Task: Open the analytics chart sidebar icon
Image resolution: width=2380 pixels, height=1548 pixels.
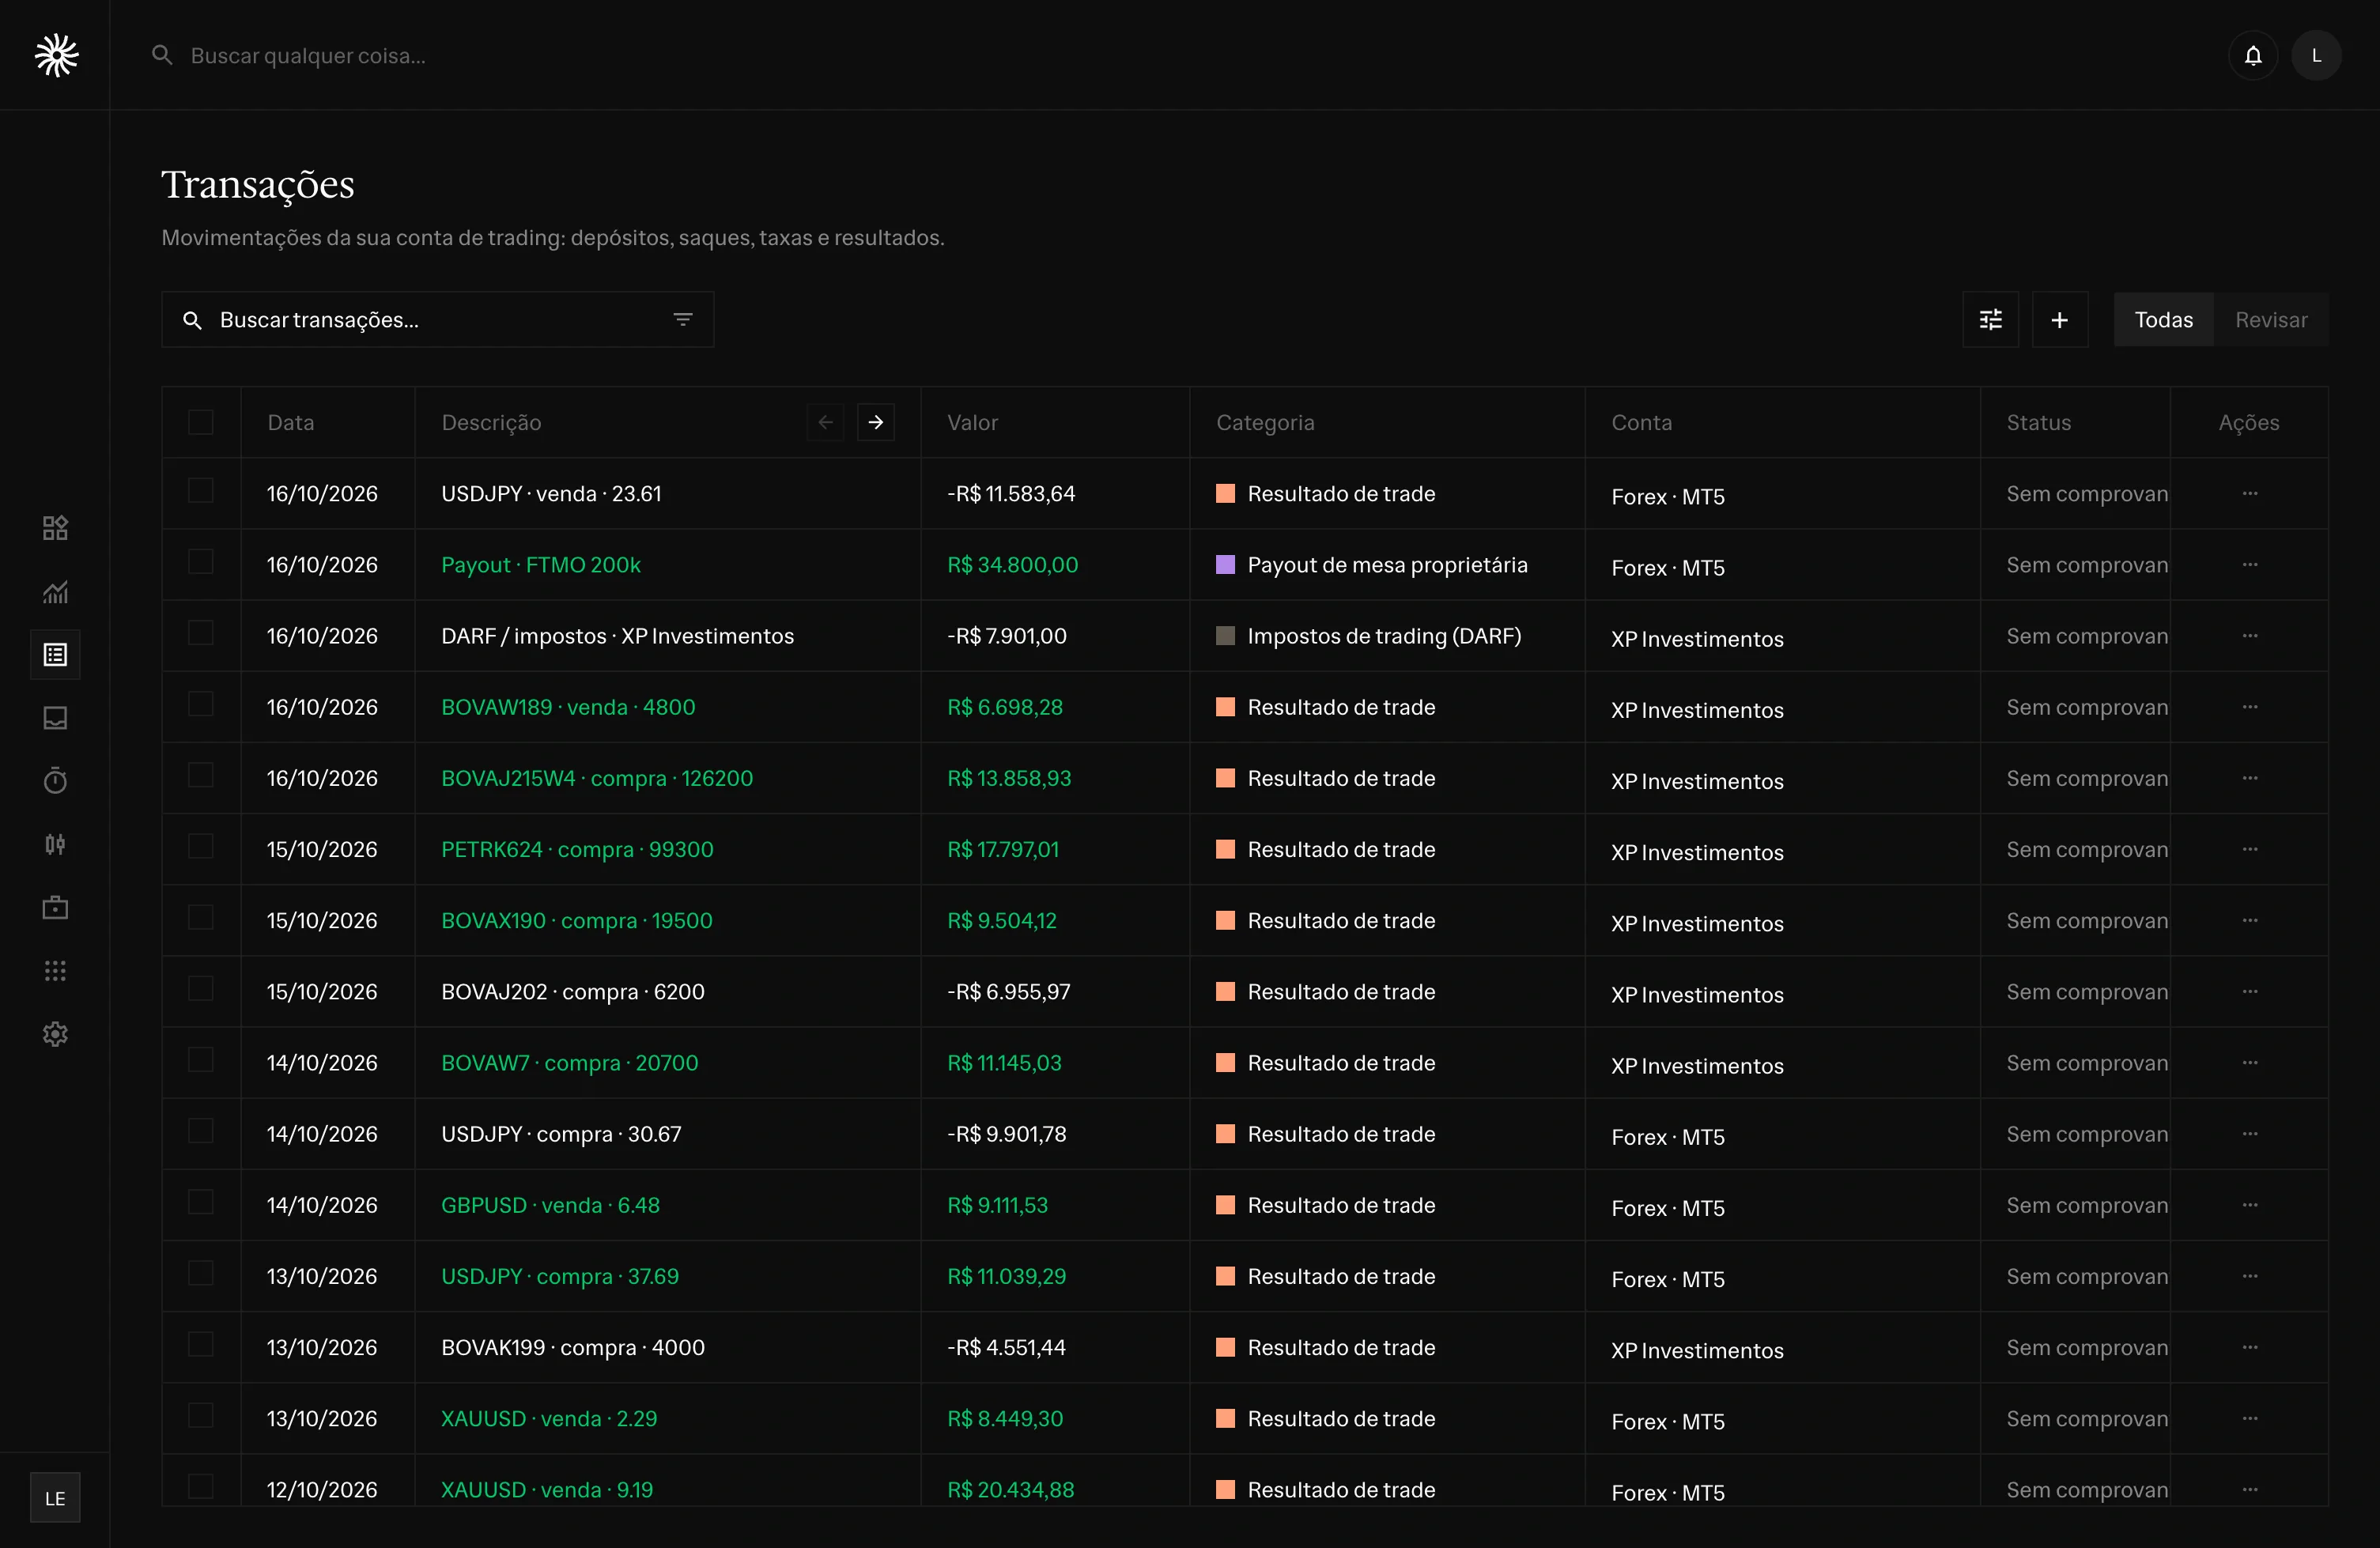Action: tap(55, 592)
